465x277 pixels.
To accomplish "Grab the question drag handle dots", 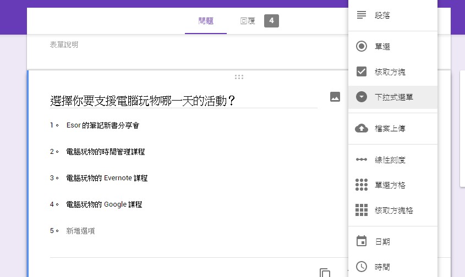I will coord(239,77).
